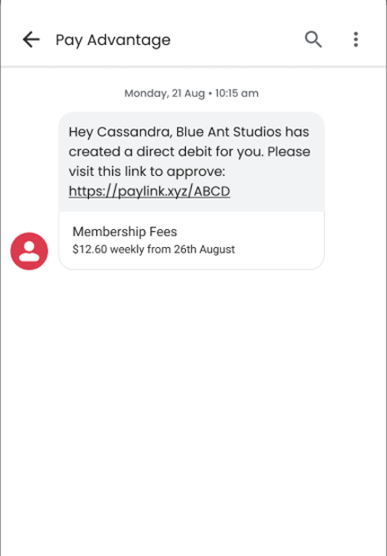The image size is (387, 556).
Task: Go back using the left arrow
Action: tap(31, 39)
